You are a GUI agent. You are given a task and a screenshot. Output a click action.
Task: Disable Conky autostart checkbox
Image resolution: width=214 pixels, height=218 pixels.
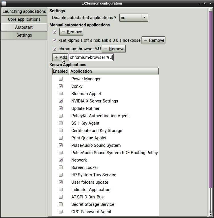(x=61, y=86)
